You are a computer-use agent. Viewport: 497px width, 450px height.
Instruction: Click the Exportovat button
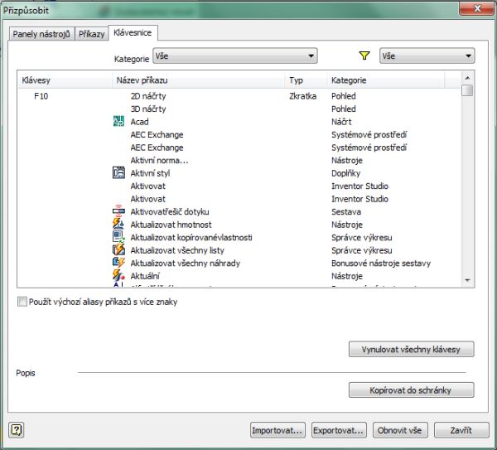coord(339,430)
